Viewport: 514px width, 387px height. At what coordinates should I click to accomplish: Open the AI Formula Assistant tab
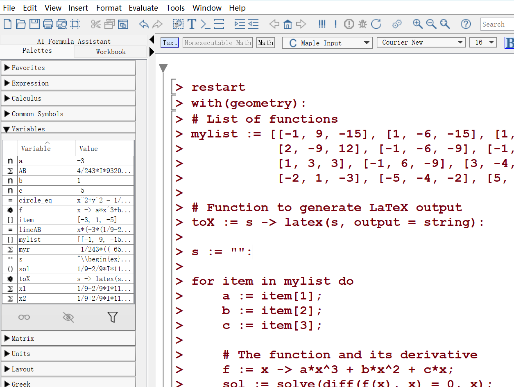pyautogui.click(x=74, y=41)
